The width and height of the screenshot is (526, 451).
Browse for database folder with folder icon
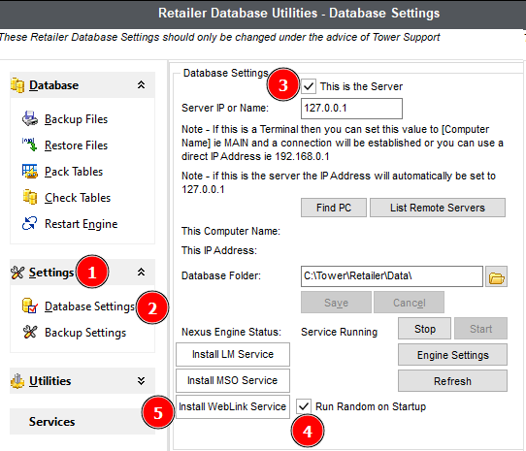pos(496,277)
